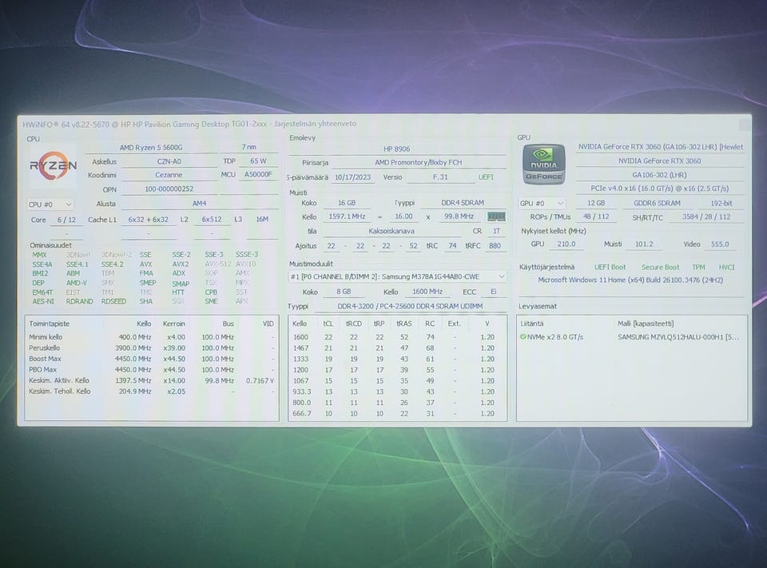767x568 pixels.
Task: Click the PBO Max row label
Action: tap(42, 370)
